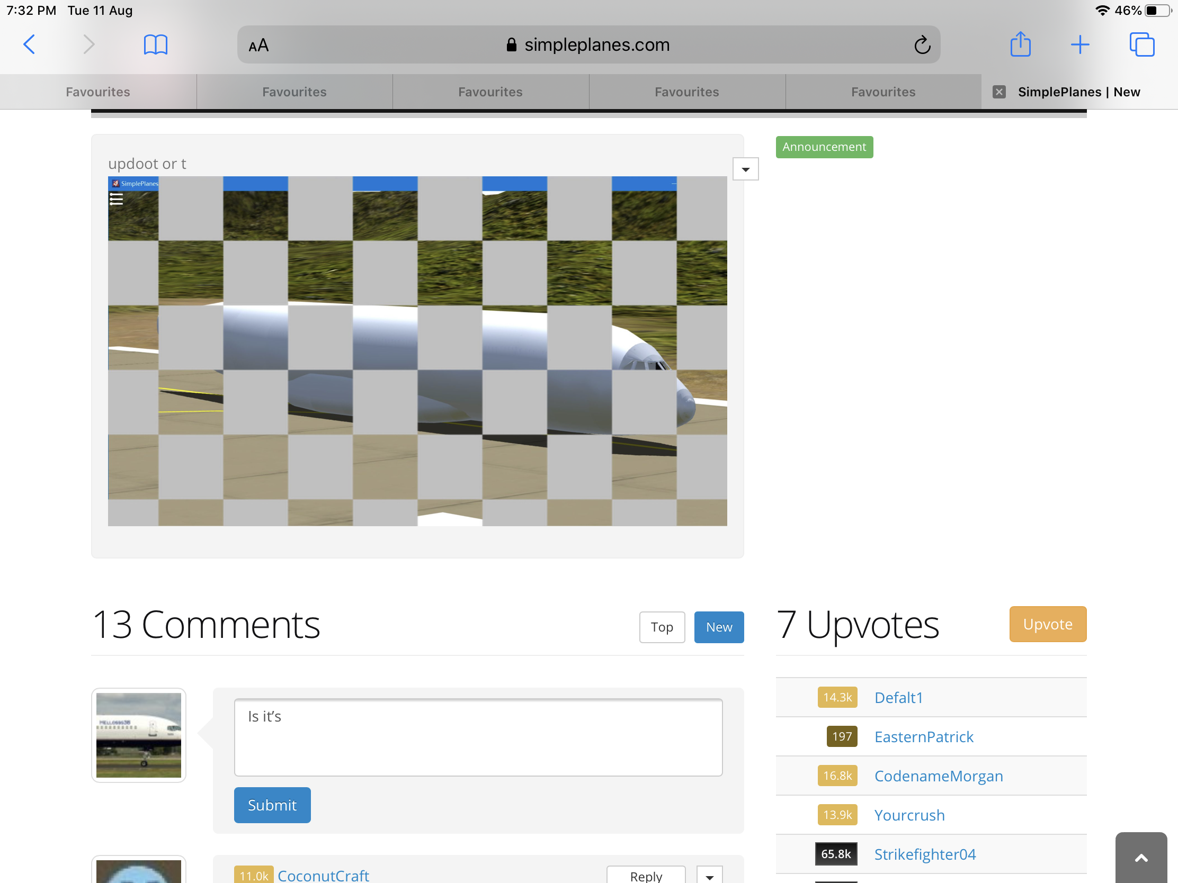Expand the post options dropdown arrow
This screenshot has width=1178, height=883.
pyautogui.click(x=745, y=169)
